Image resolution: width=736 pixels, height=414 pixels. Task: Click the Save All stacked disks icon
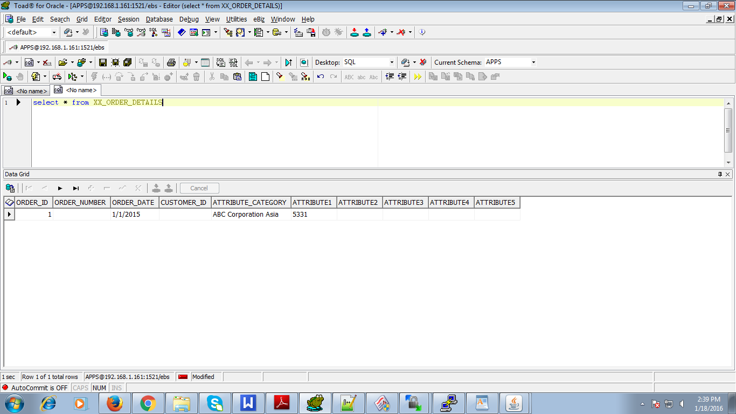coord(127,63)
